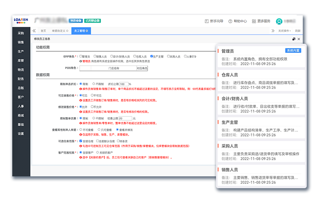The image size is (319, 200).
Task: Click the 折扣上限 input field
Action: [x=123, y=84]
